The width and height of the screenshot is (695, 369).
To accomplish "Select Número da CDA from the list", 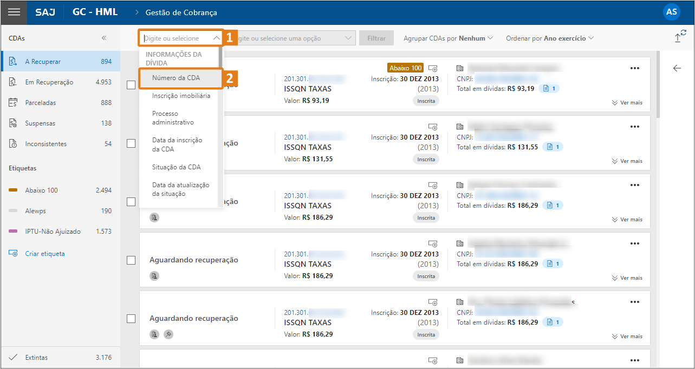I will click(x=180, y=78).
